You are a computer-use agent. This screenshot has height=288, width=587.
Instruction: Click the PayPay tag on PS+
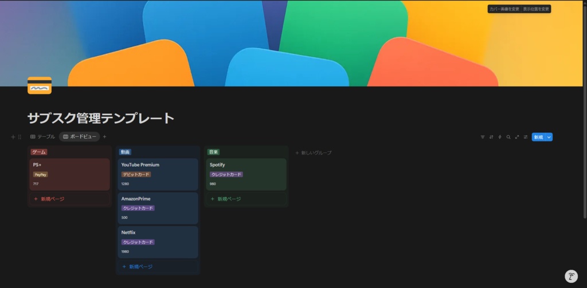(41, 175)
